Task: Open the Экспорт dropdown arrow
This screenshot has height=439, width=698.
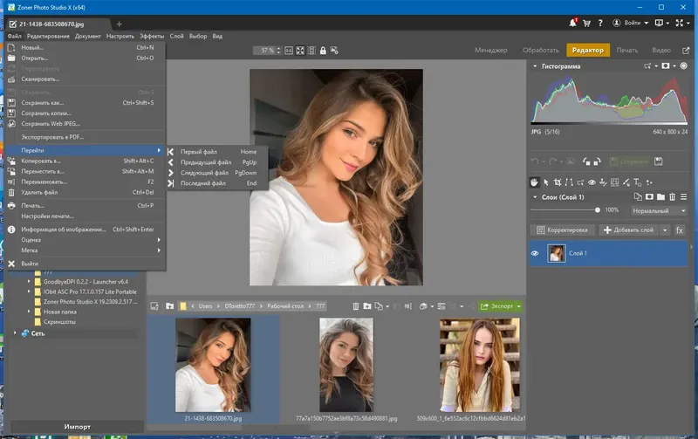Action: pyautogui.click(x=518, y=306)
